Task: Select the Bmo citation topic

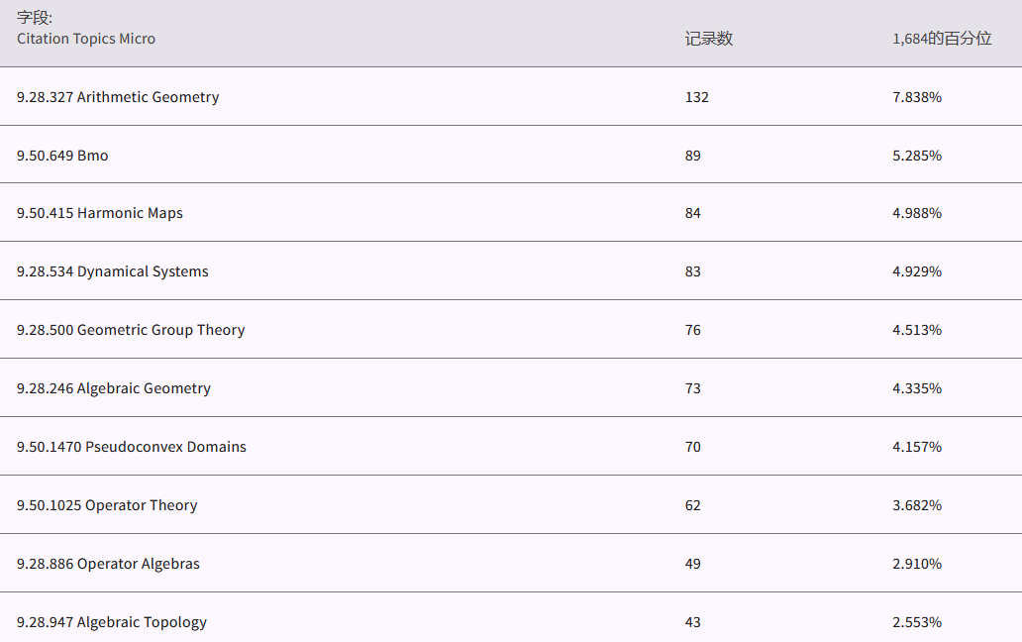Action: pyautogui.click(x=60, y=156)
